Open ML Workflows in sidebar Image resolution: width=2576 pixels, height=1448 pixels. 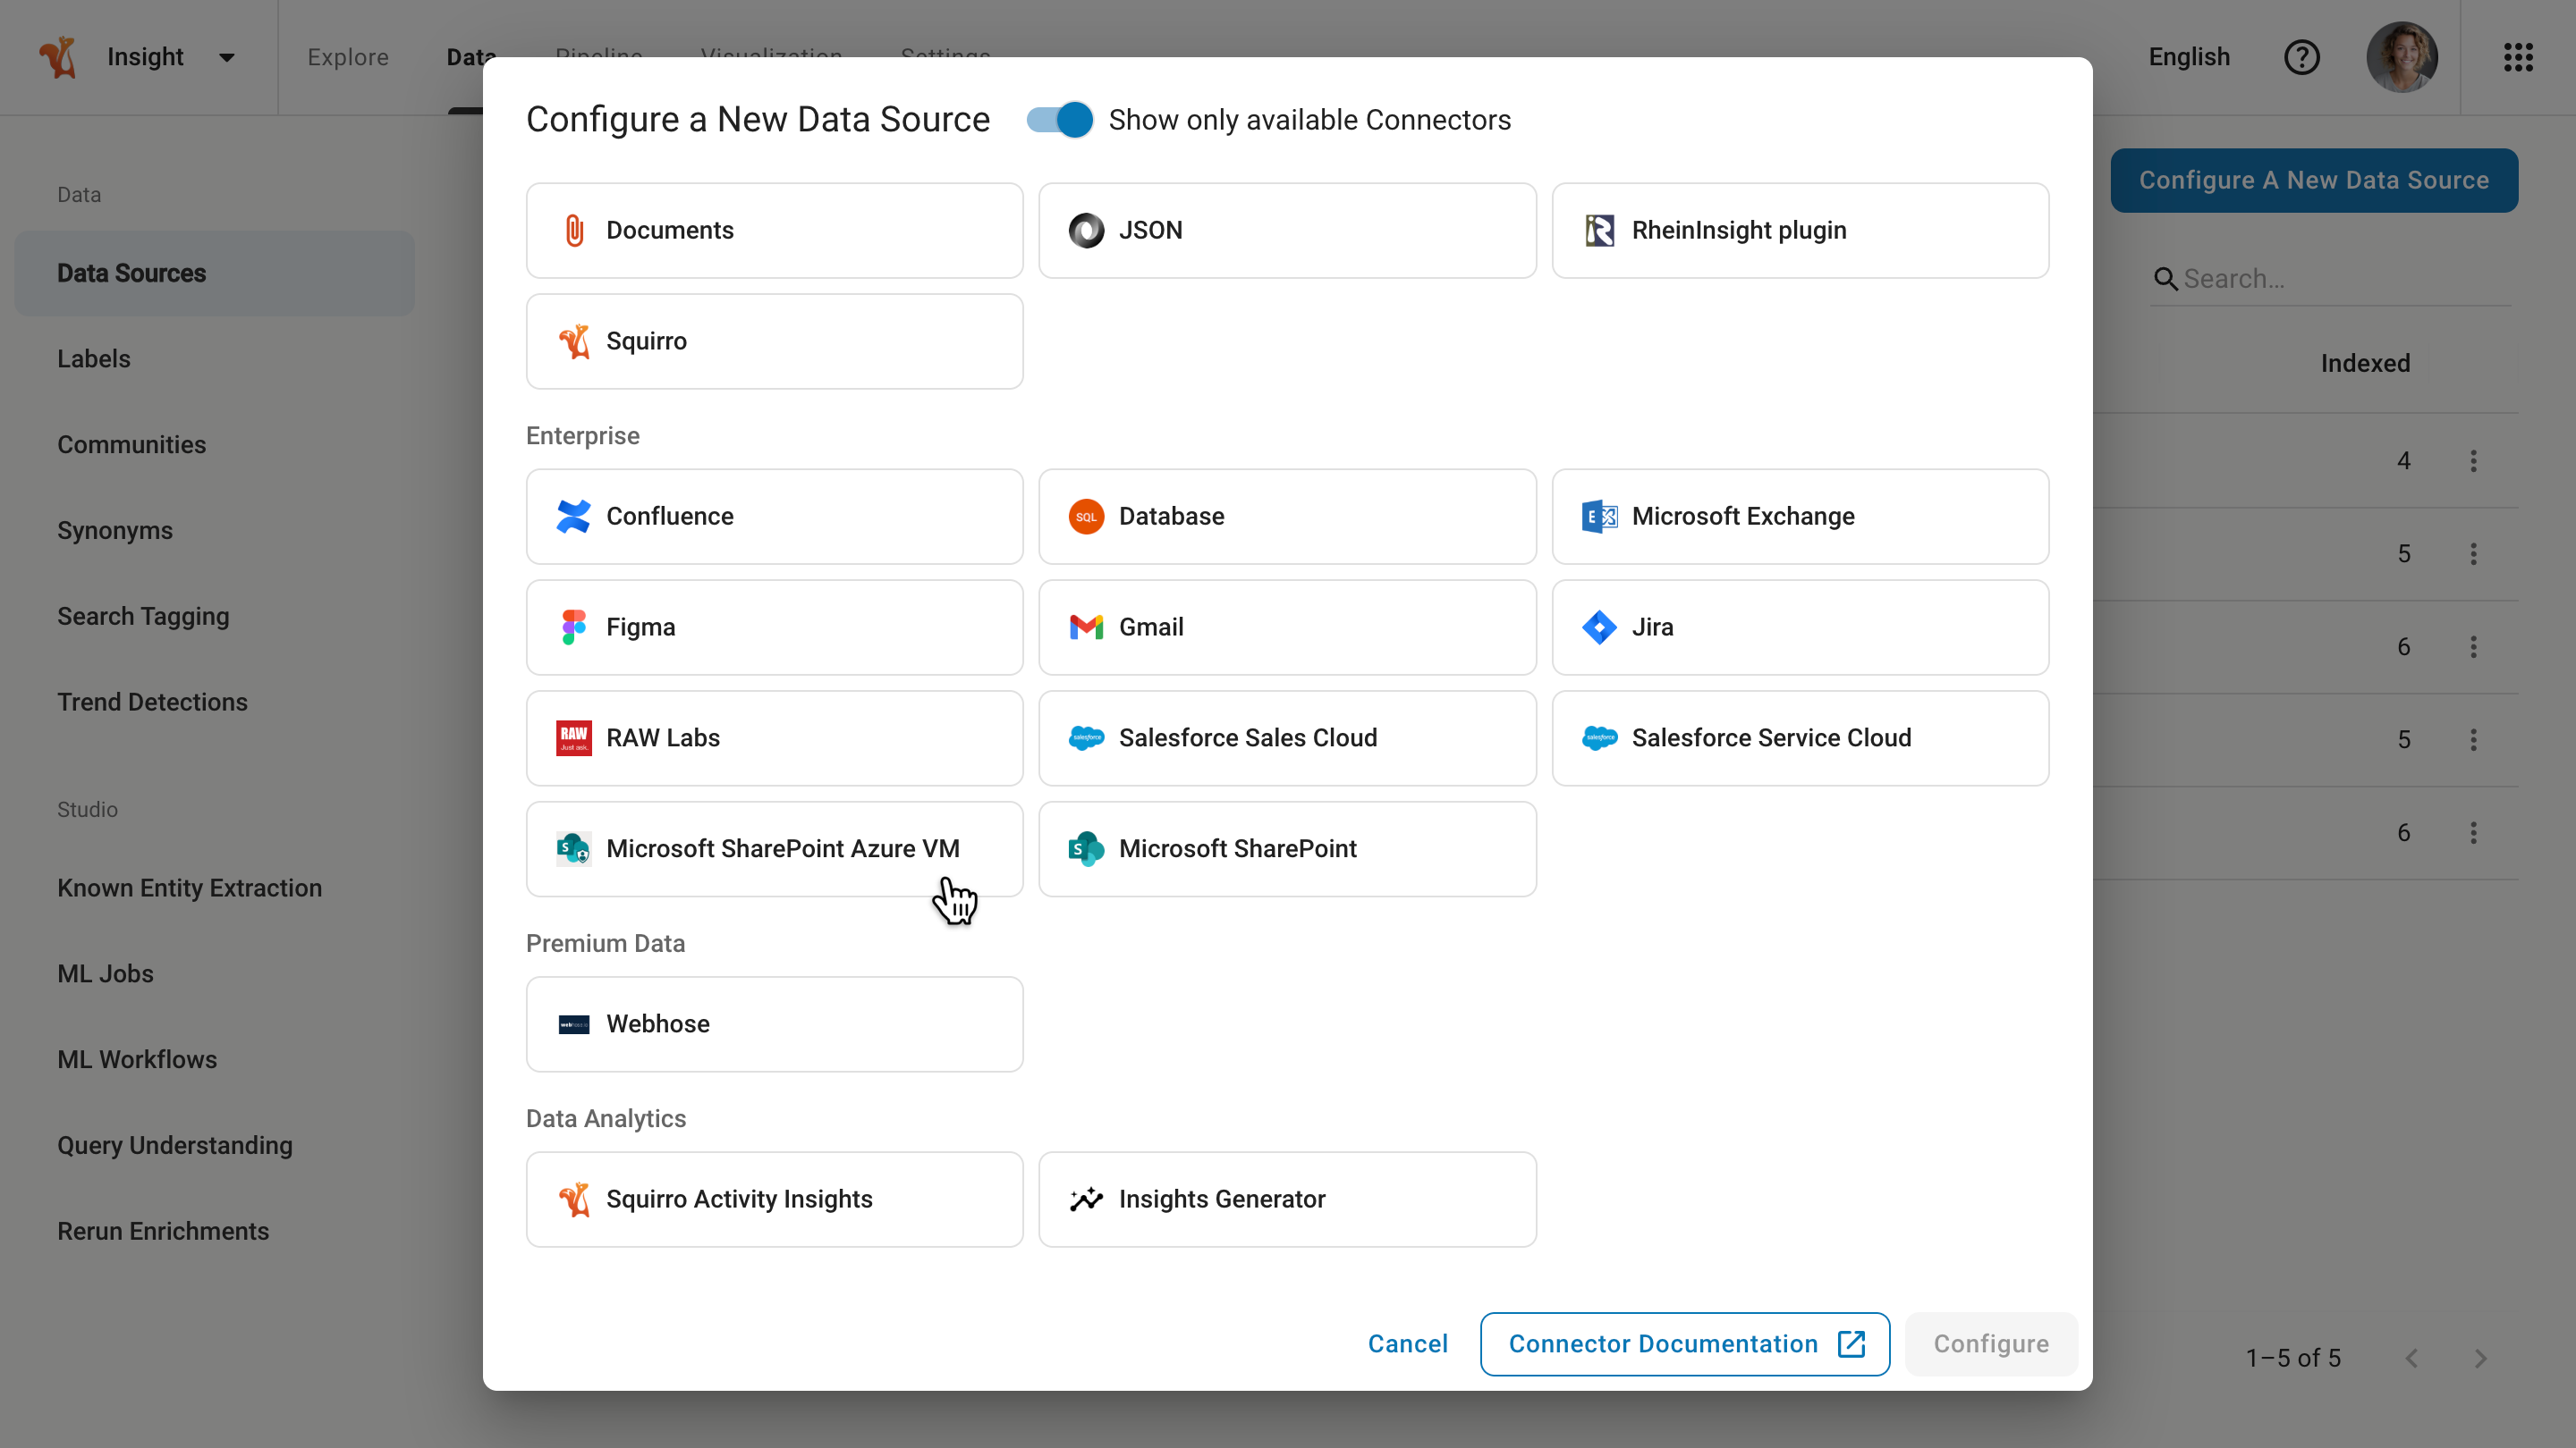tap(137, 1059)
